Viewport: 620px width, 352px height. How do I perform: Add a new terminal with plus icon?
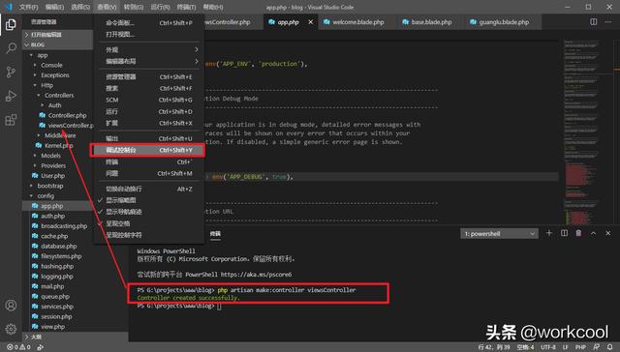click(x=549, y=233)
